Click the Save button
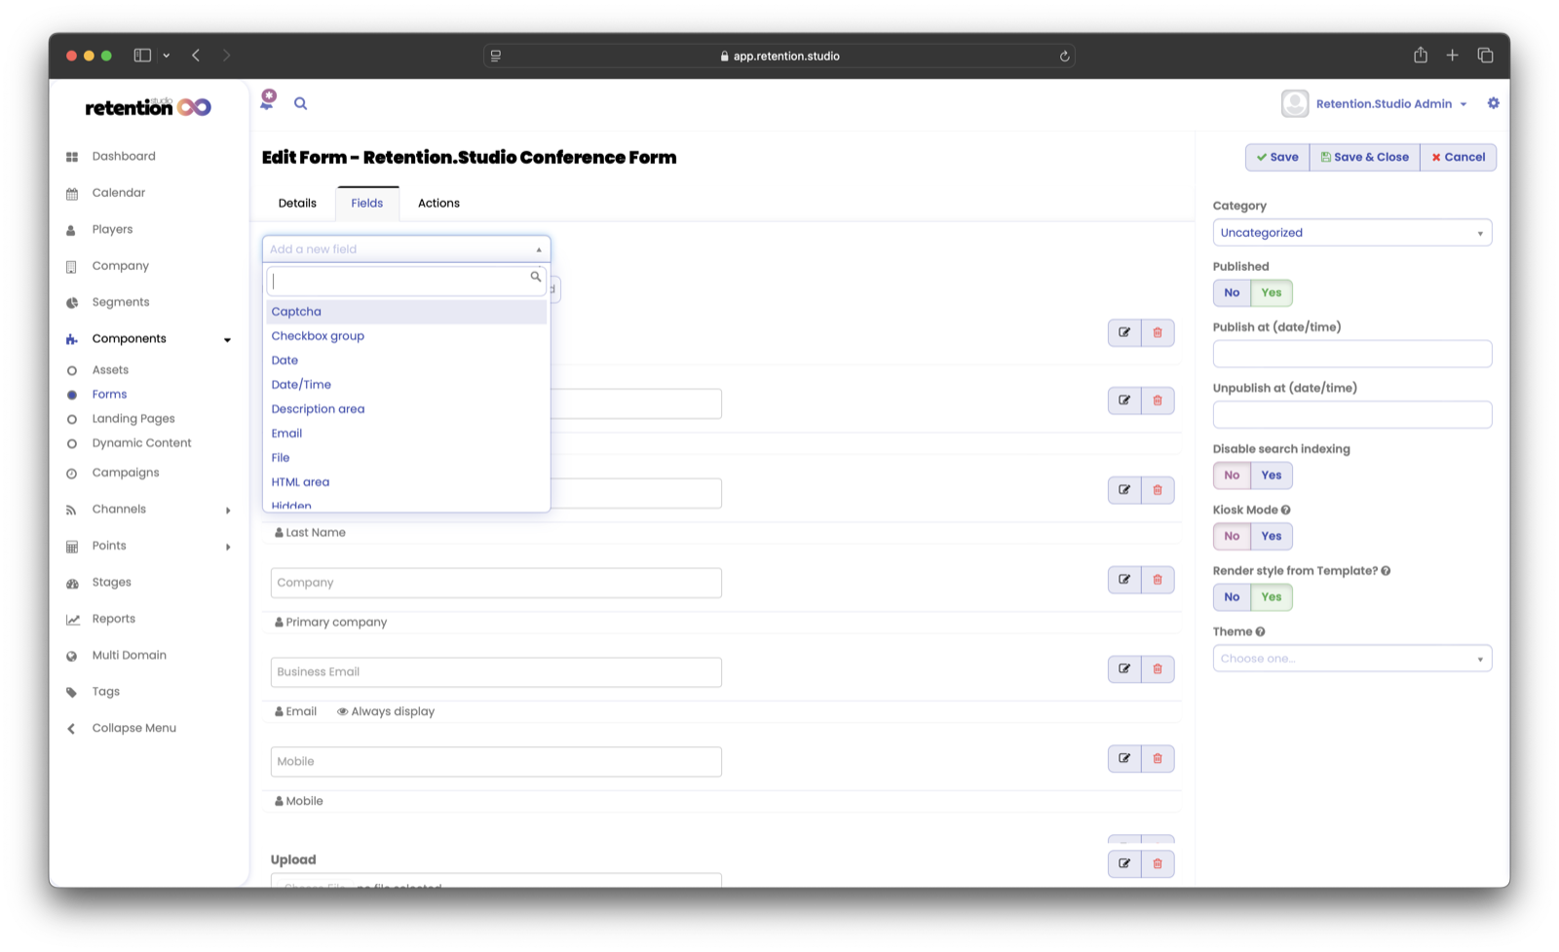1559x952 pixels. pos(1277,158)
